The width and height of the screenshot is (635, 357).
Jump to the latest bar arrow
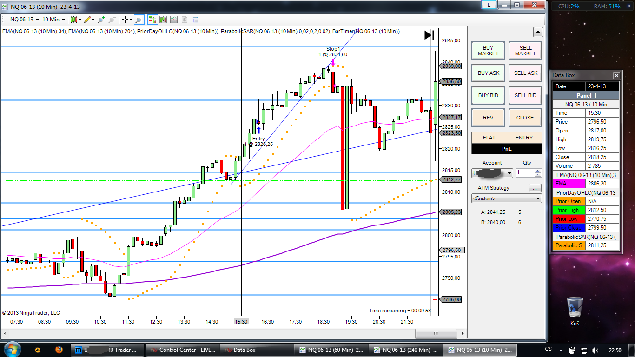[x=429, y=35]
